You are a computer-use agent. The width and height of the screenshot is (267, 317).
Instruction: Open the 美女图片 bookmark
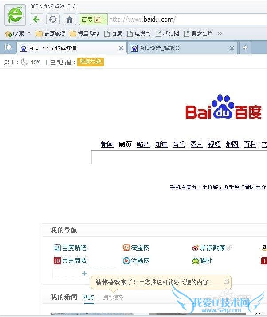[x=198, y=34]
